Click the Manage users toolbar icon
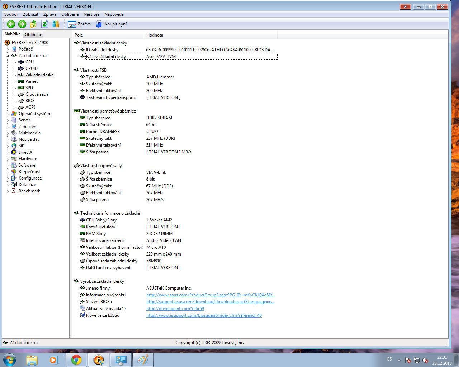The image size is (459, 367). [x=56, y=24]
